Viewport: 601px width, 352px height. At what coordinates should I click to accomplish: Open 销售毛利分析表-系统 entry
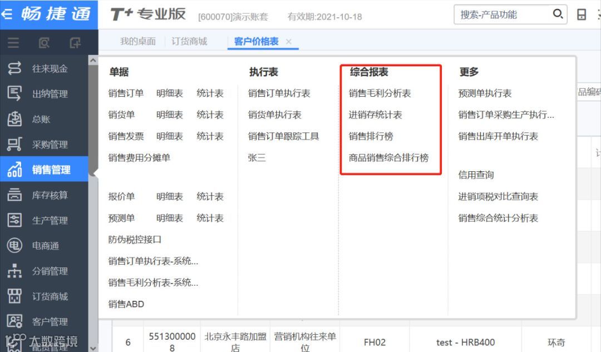pyautogui.click(x=153, y=282)
